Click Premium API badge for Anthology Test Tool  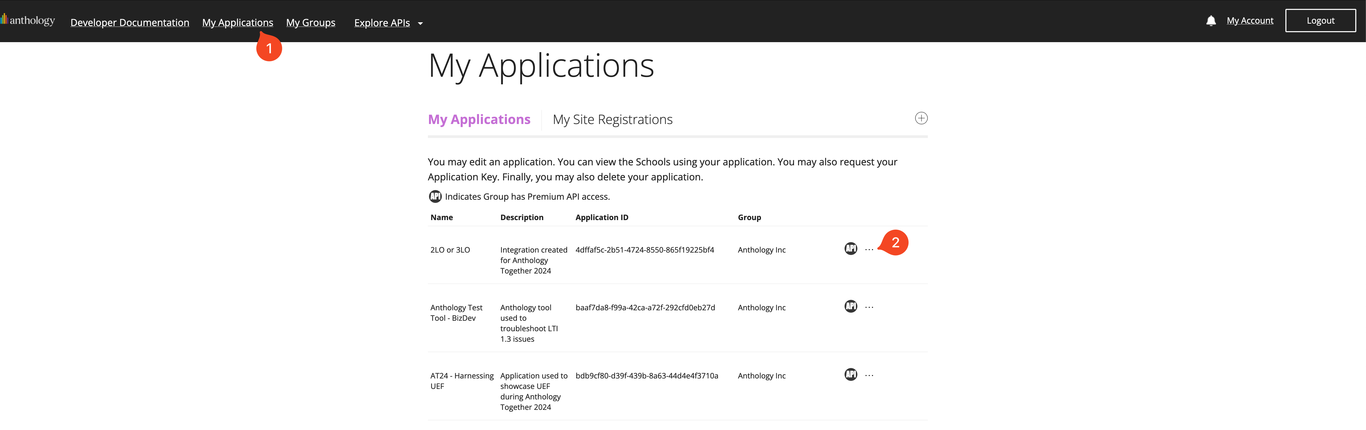pos(850,306)
